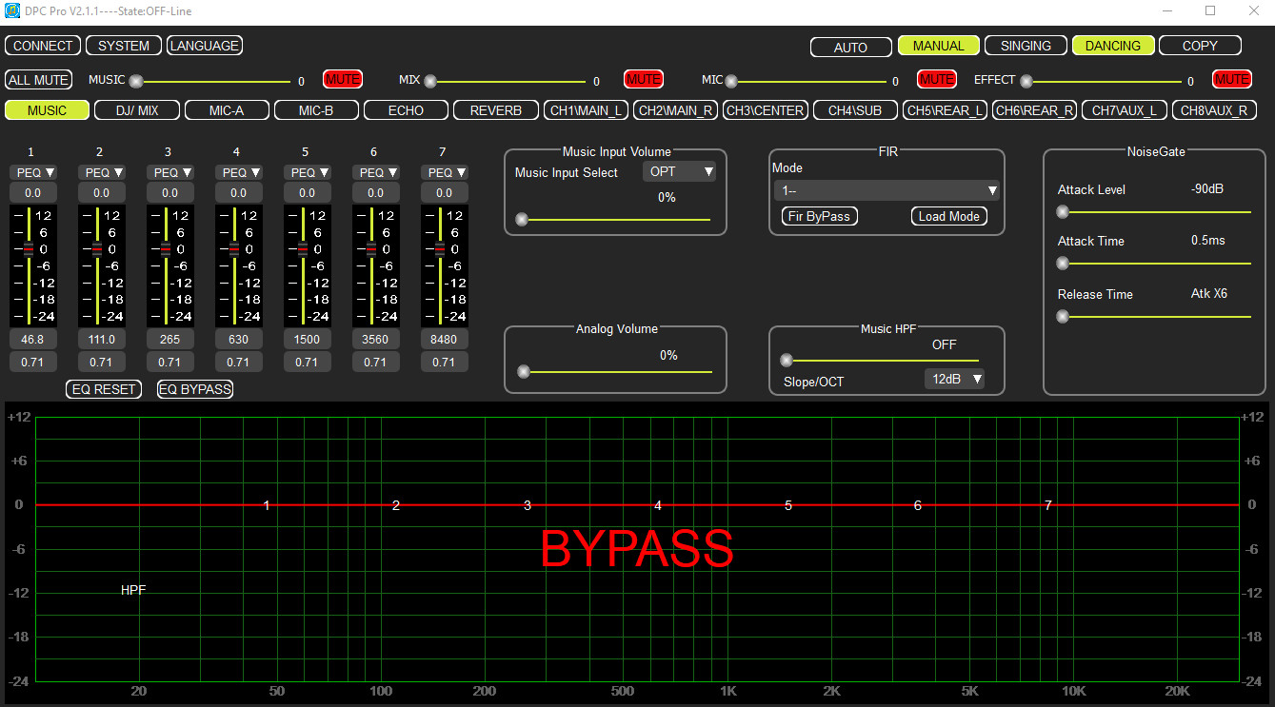The height and width of the screenshot is (707, 1275).
Task: Open the ECHO tab
Action: point(406,110)
